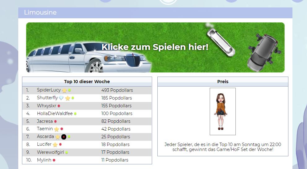Click green online dot beside HollaDieWaldfee
The height and width of the screenshot is (169, 307).
point(75,113)
